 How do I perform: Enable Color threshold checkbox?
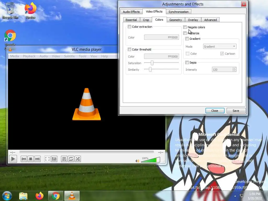(x=129, y=49)
